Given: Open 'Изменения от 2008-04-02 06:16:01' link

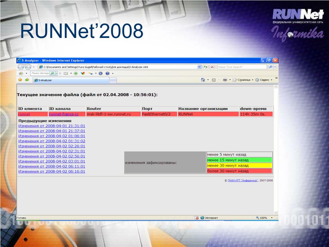Looking at the screenshot, I should click(52, 171).
